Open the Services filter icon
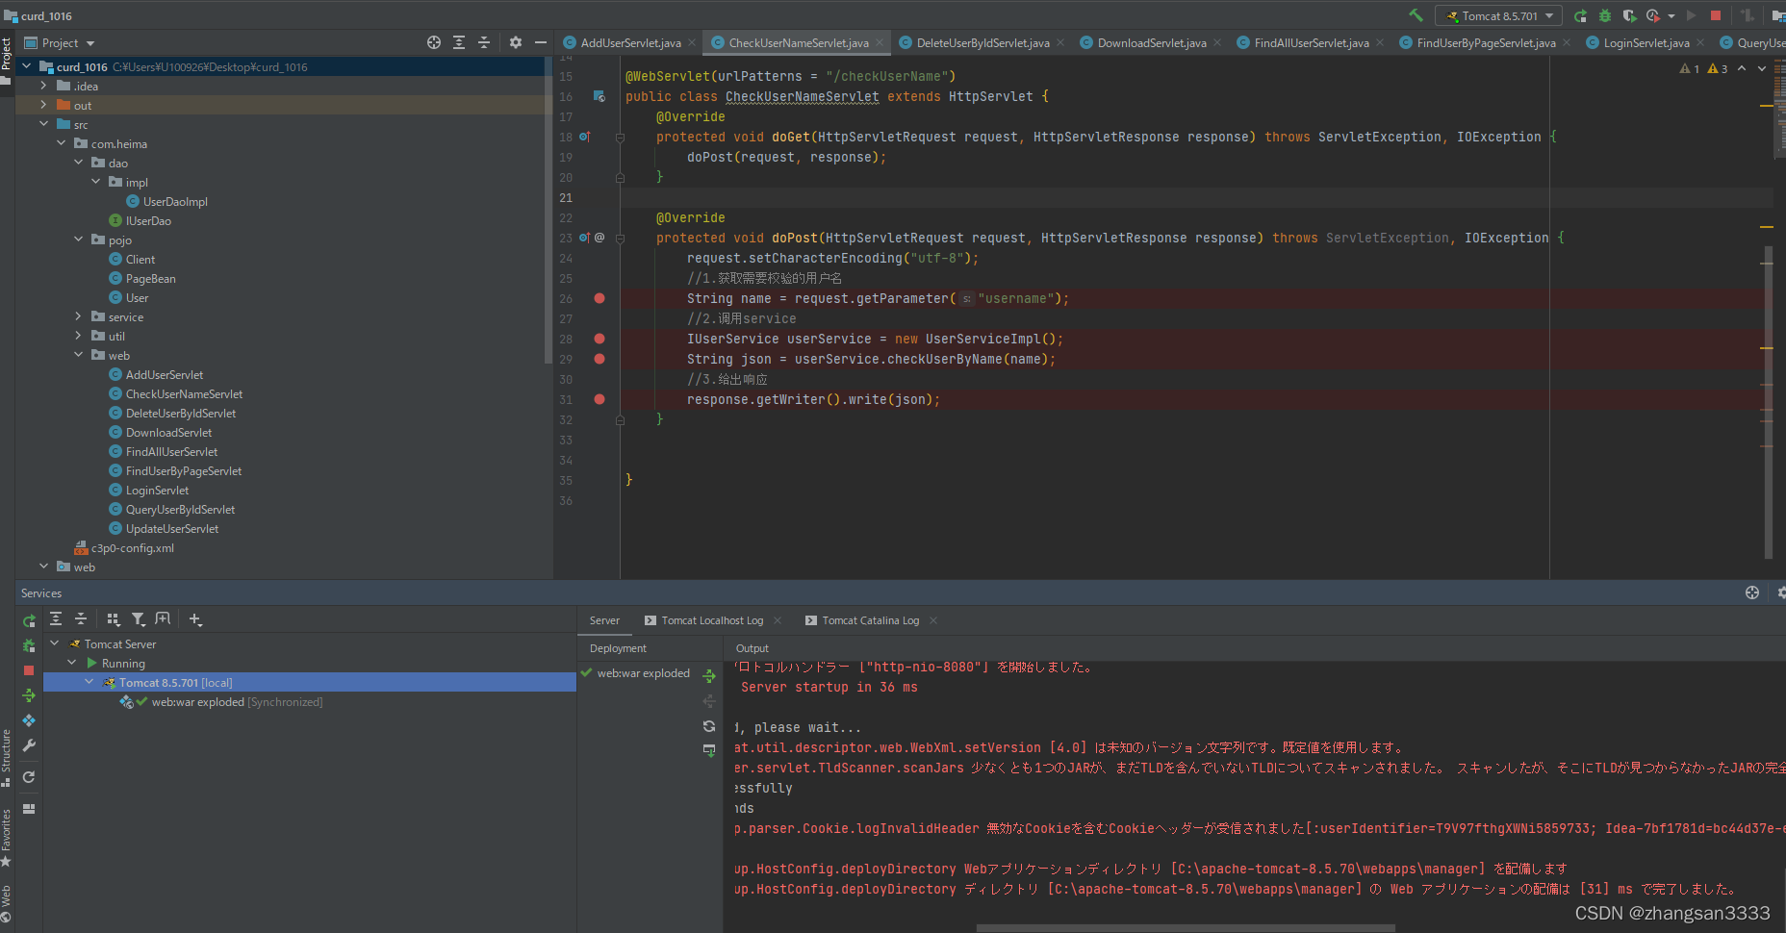 (x=139, y=619)
